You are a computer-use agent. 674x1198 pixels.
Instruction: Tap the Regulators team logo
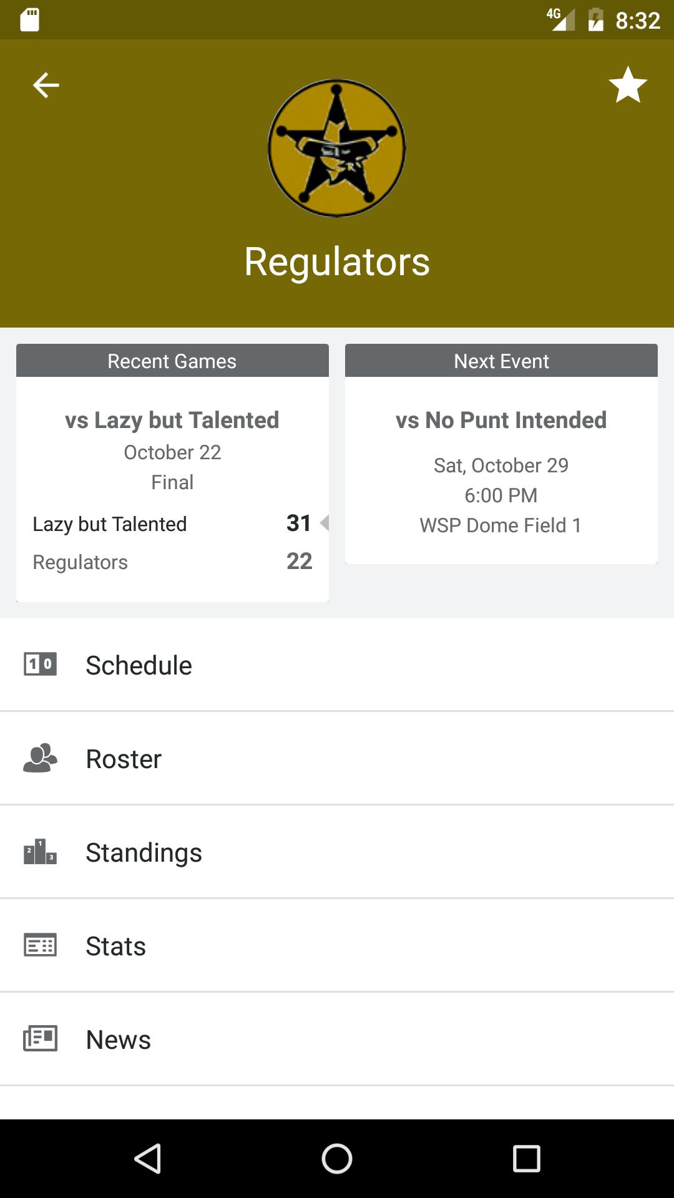coord(337,148)
